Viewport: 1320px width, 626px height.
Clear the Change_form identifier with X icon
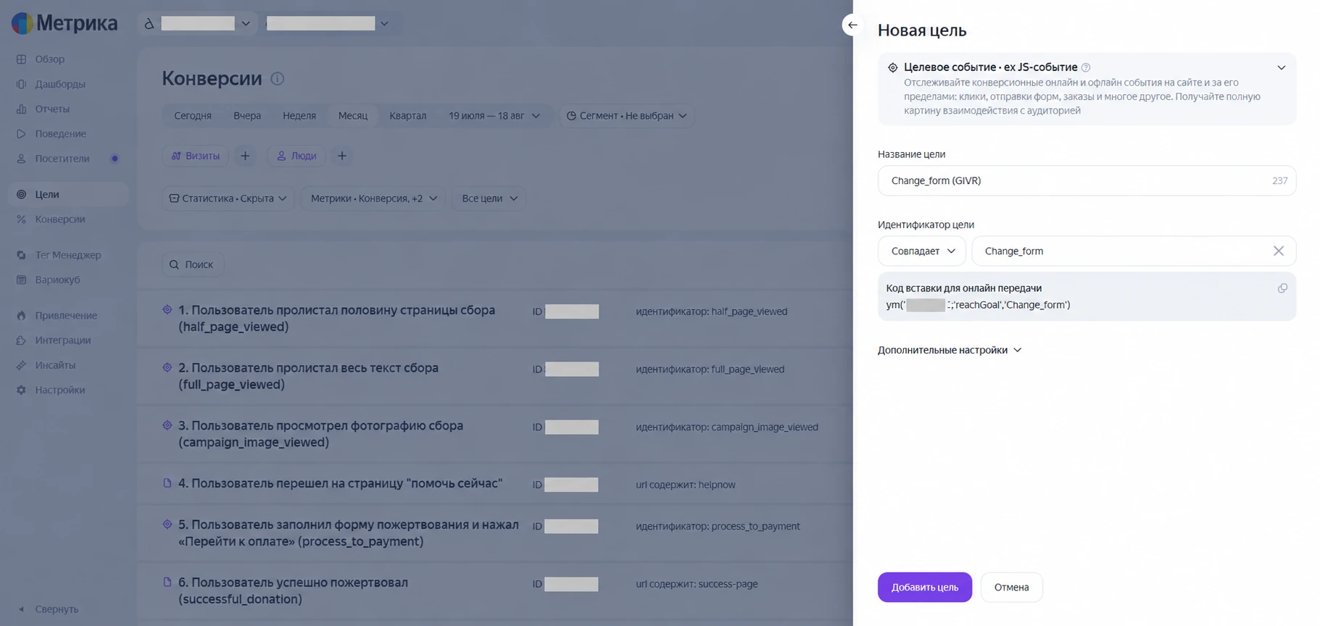pyautogui.click(x=1278, y=251)
